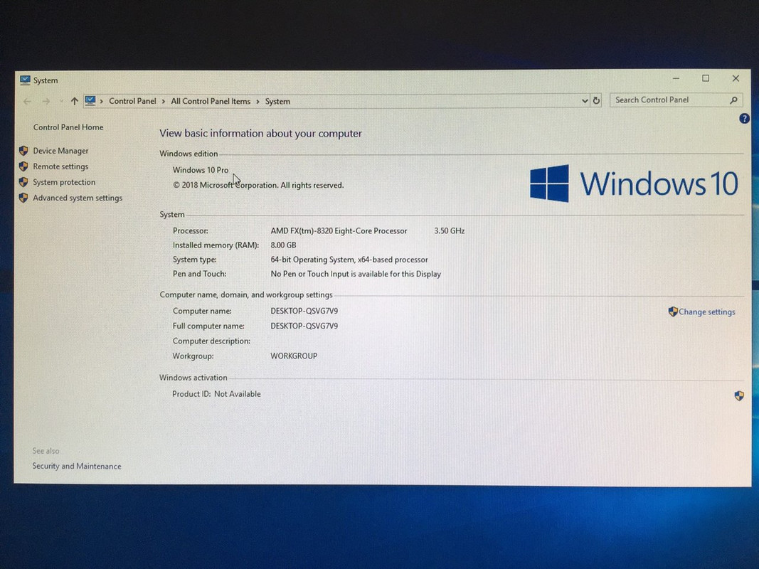The image size is (759, 569).
Task: Select All Control Panel Items breadcrumb
Action: pyautogui.click(x=211, y=101)
